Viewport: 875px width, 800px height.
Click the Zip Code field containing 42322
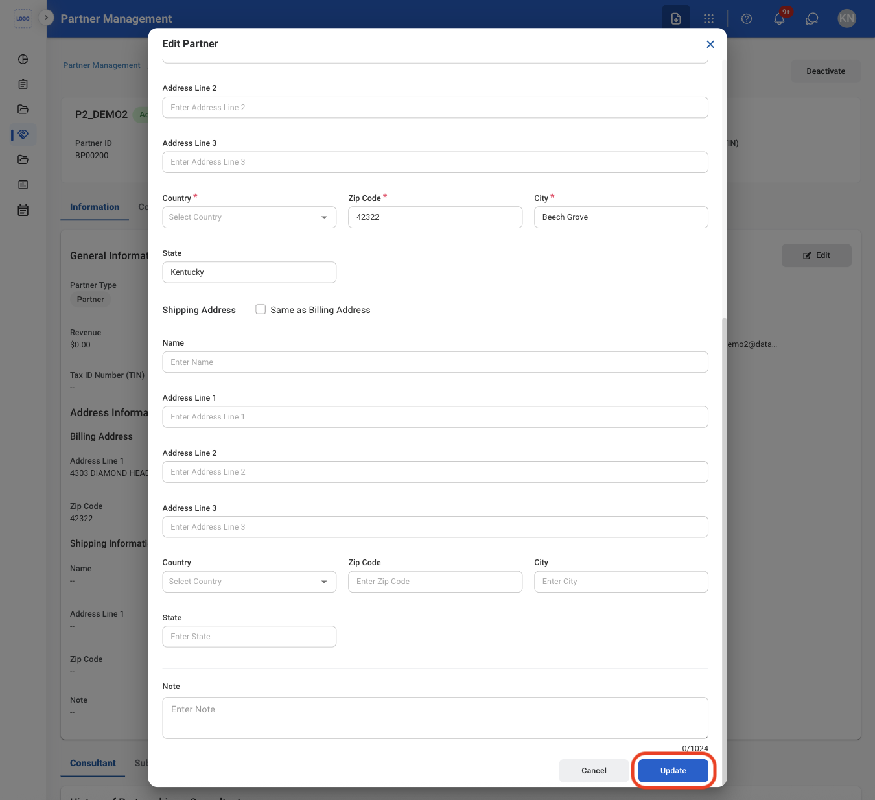pos(436,217)
